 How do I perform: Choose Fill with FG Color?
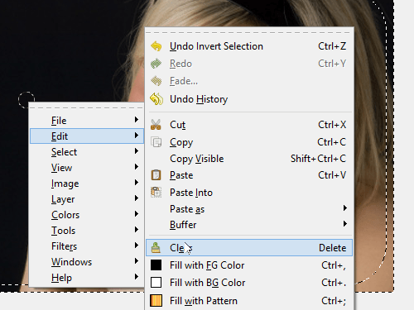coord(249,265)
